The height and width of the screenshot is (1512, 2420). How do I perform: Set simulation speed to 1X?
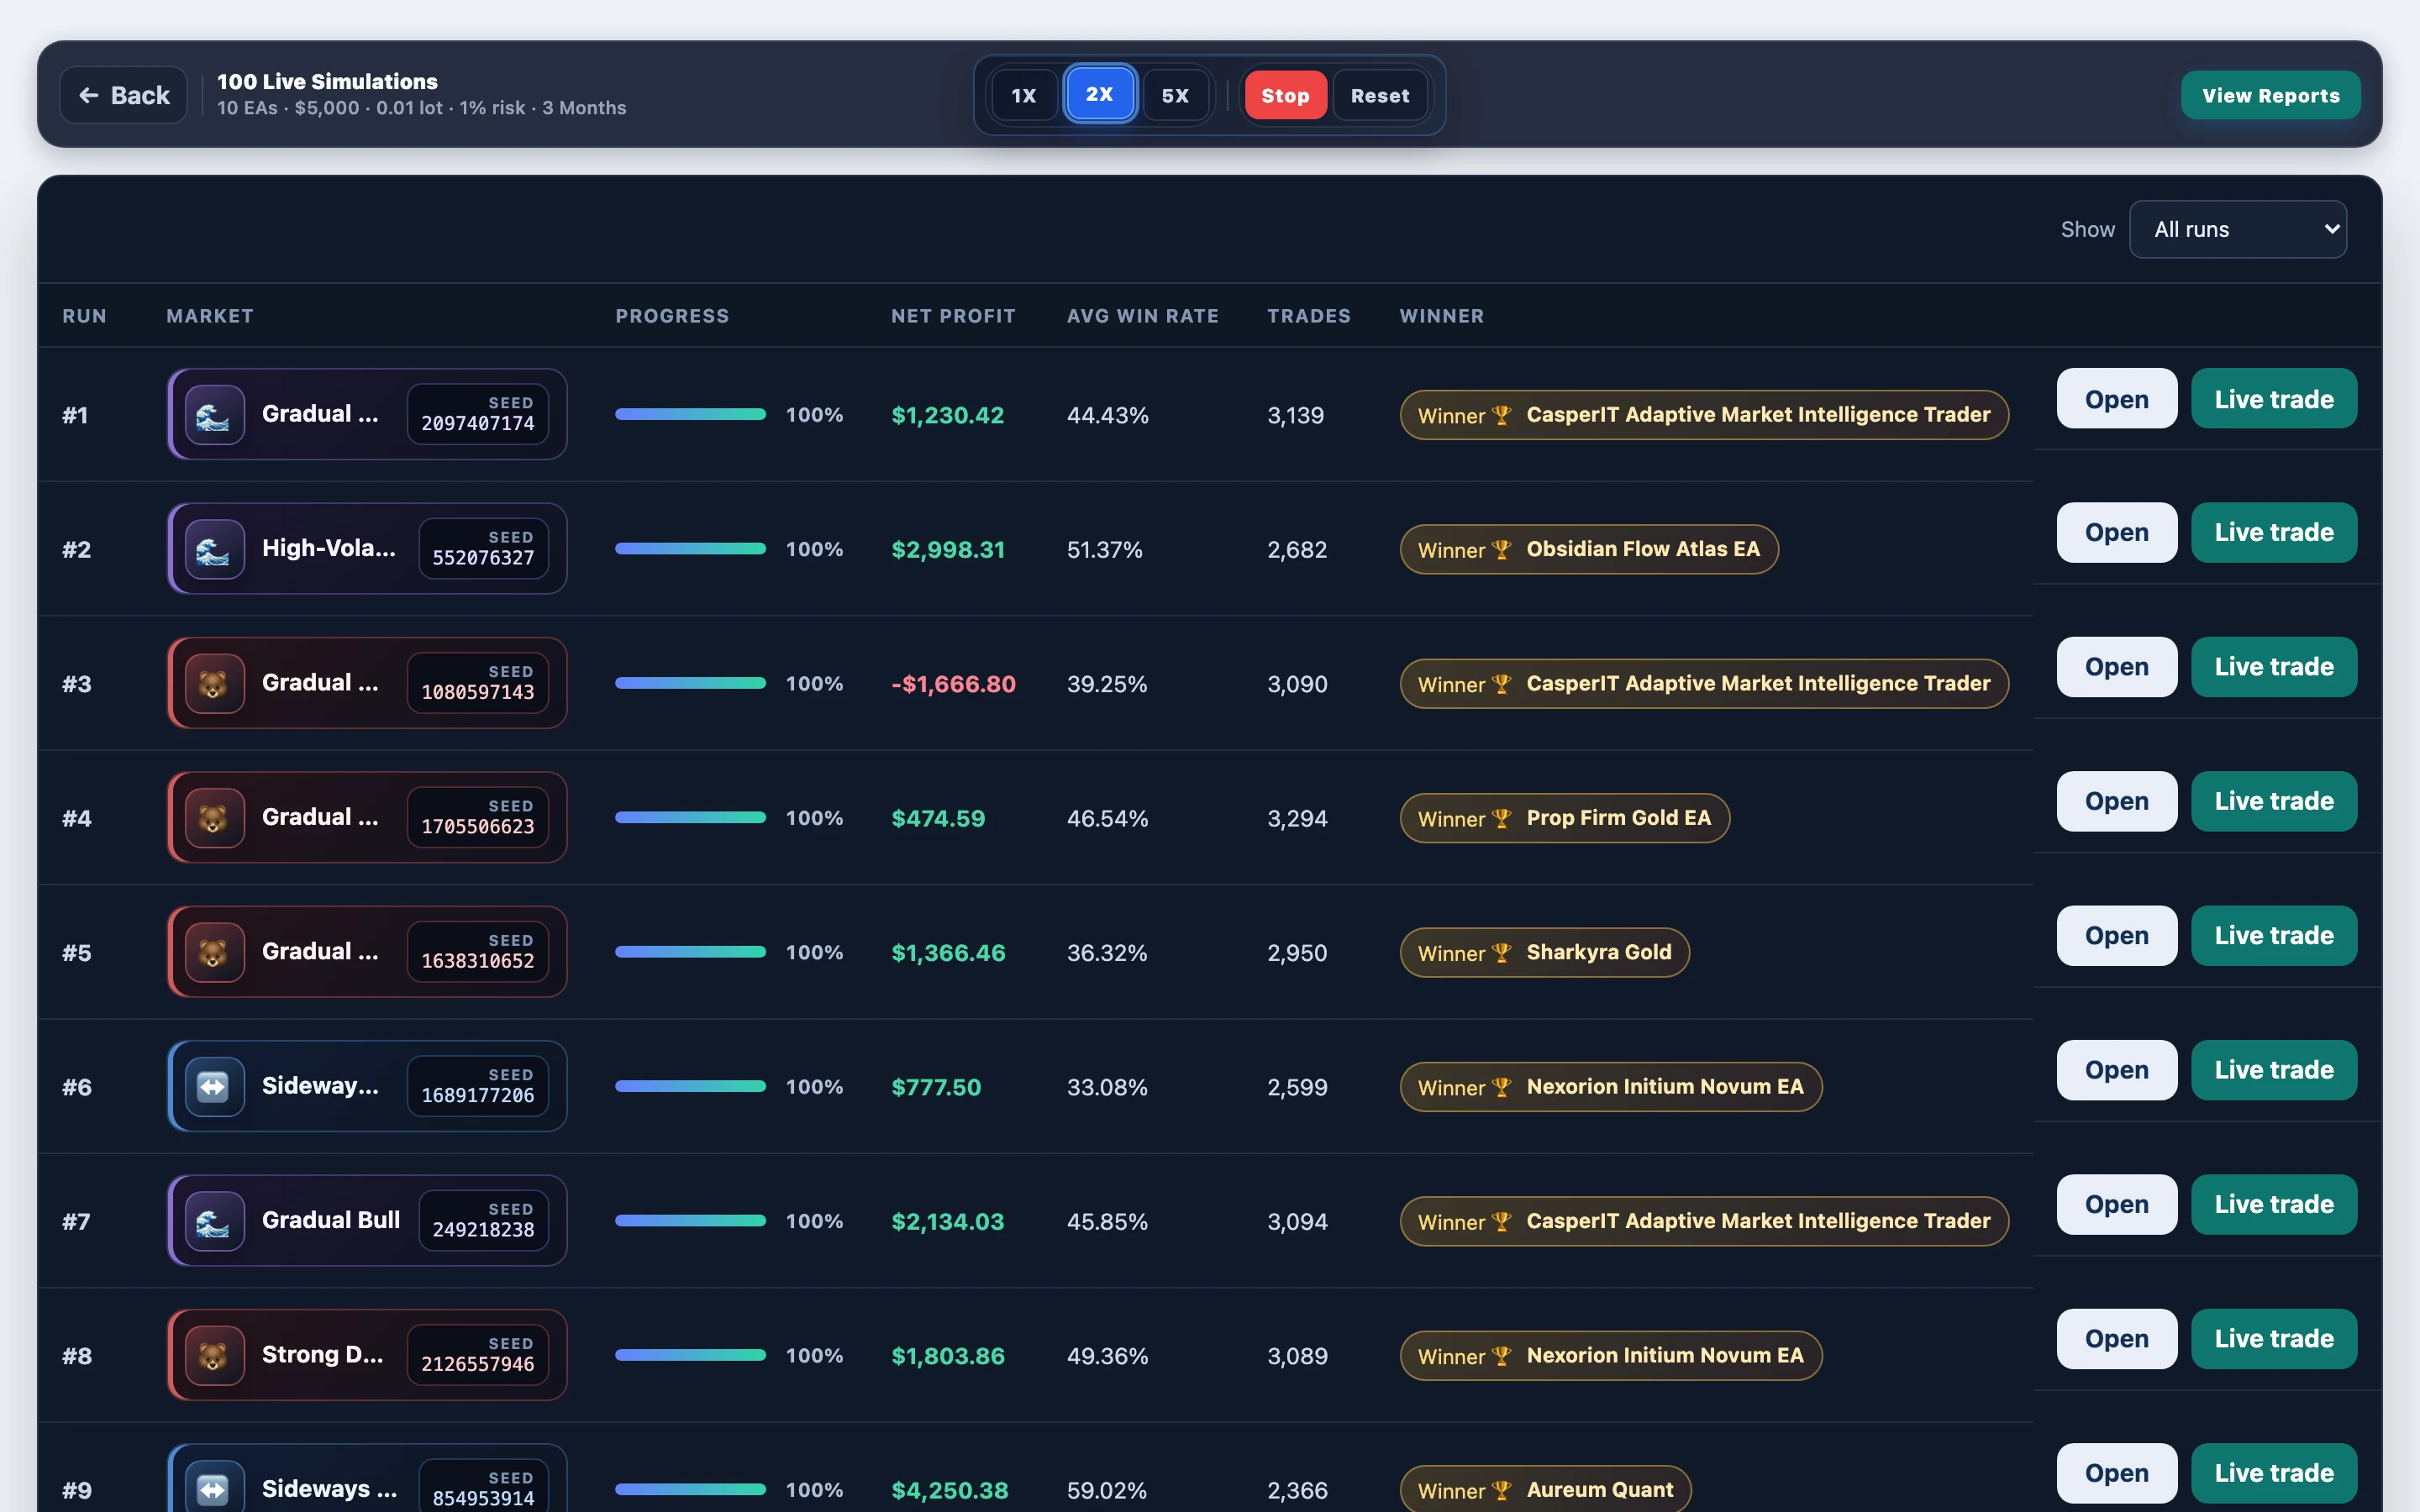[1024, 95]
